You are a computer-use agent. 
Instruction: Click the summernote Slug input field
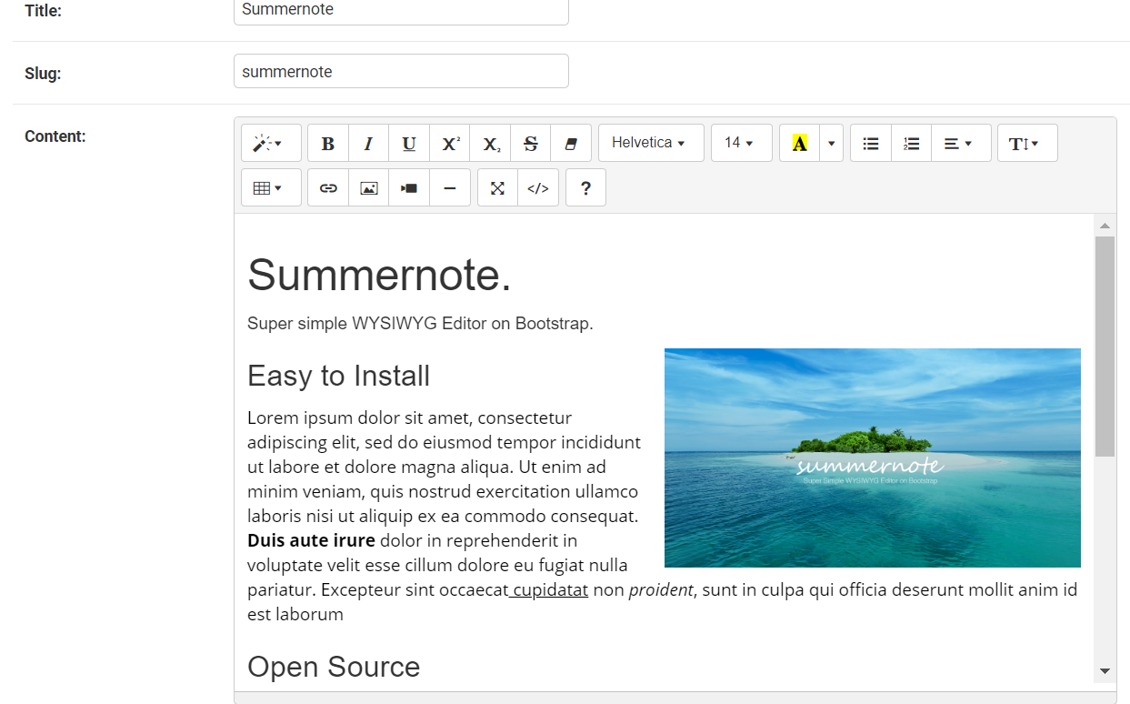point(400,71)
